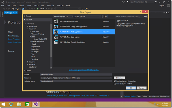Click link to go online and find templates
Image resolution: width=172 pixels, height=108 pixels.
(x=83, y=70)
